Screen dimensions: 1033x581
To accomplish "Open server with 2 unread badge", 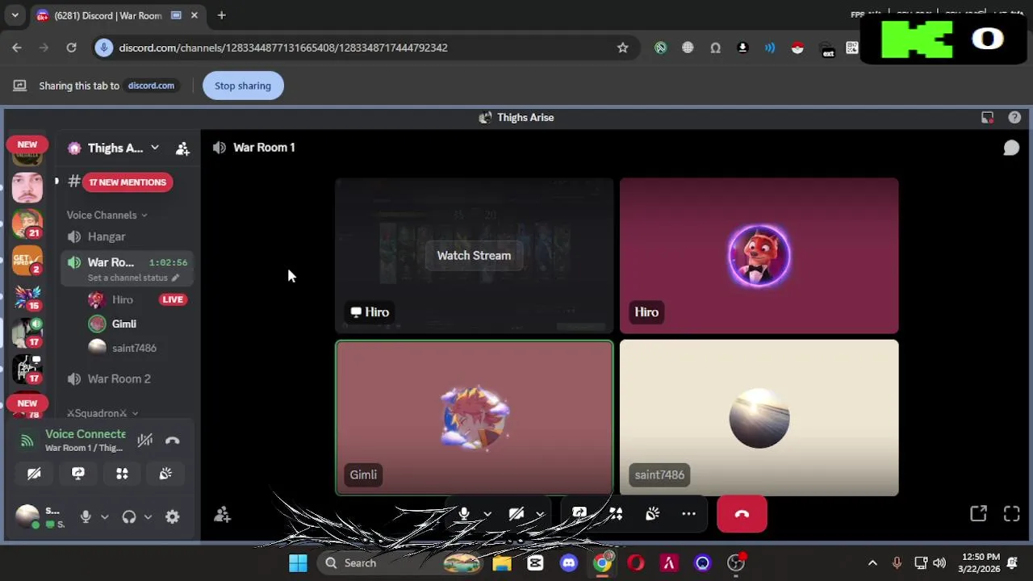I will (x=27, y=260).
